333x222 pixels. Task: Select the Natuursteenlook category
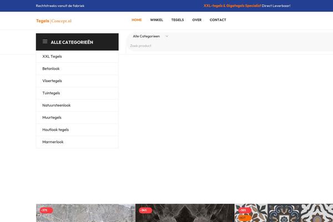(x=77, y=105)
